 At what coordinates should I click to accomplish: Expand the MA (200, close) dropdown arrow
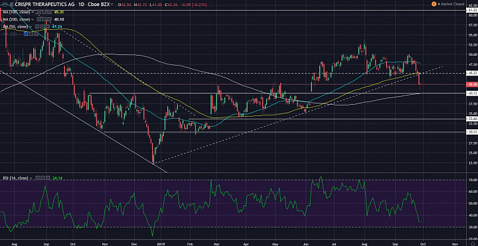[33, 19]
